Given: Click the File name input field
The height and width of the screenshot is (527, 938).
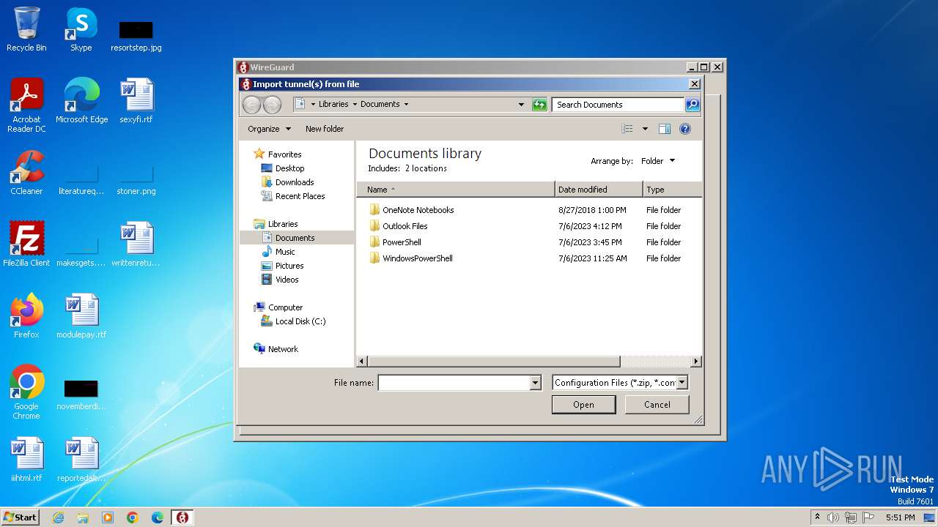Looking at the screenshot, I should (x=454, y=383).
